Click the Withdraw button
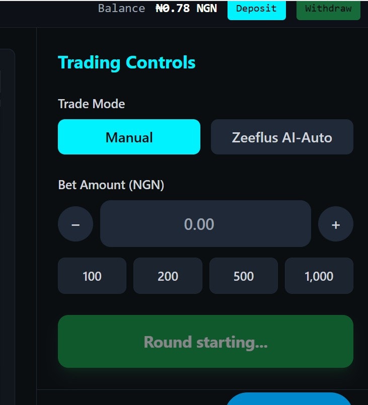 (328, 9)
